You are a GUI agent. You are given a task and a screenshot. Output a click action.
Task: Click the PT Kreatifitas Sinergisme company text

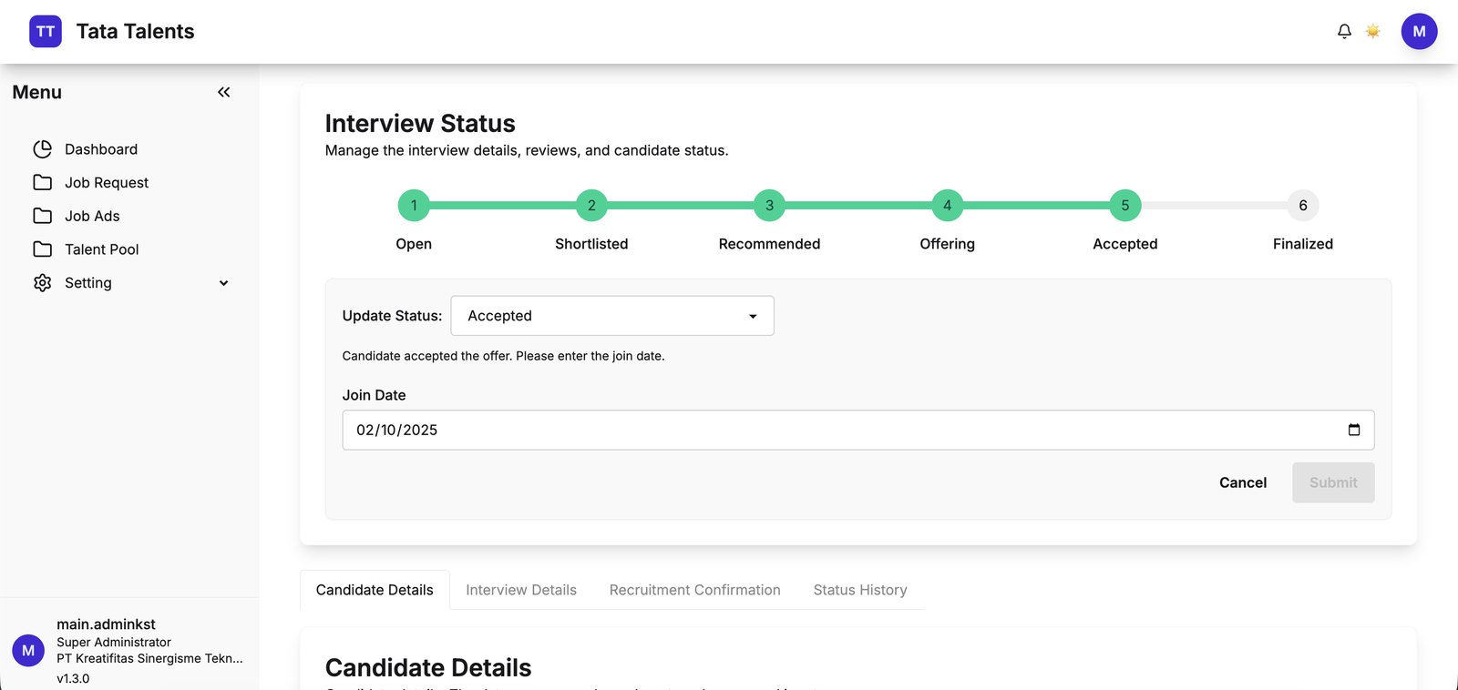point(149,658)
